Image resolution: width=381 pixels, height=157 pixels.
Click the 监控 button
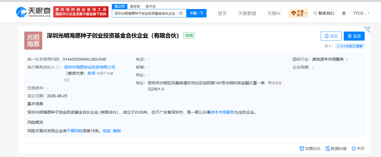tap(354, 36)
